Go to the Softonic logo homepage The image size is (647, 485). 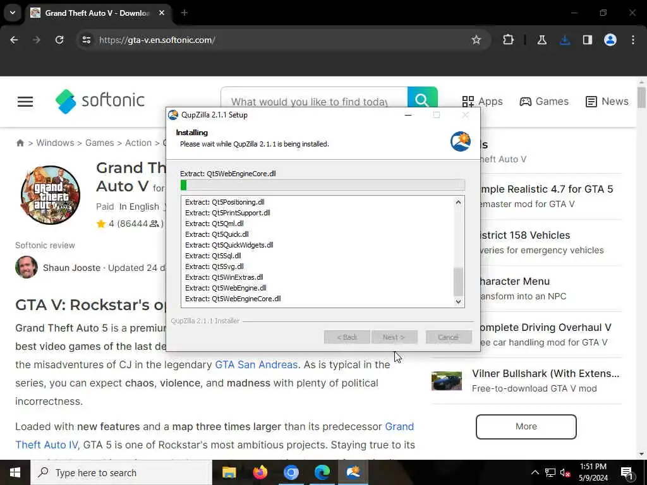coord(100,101)
